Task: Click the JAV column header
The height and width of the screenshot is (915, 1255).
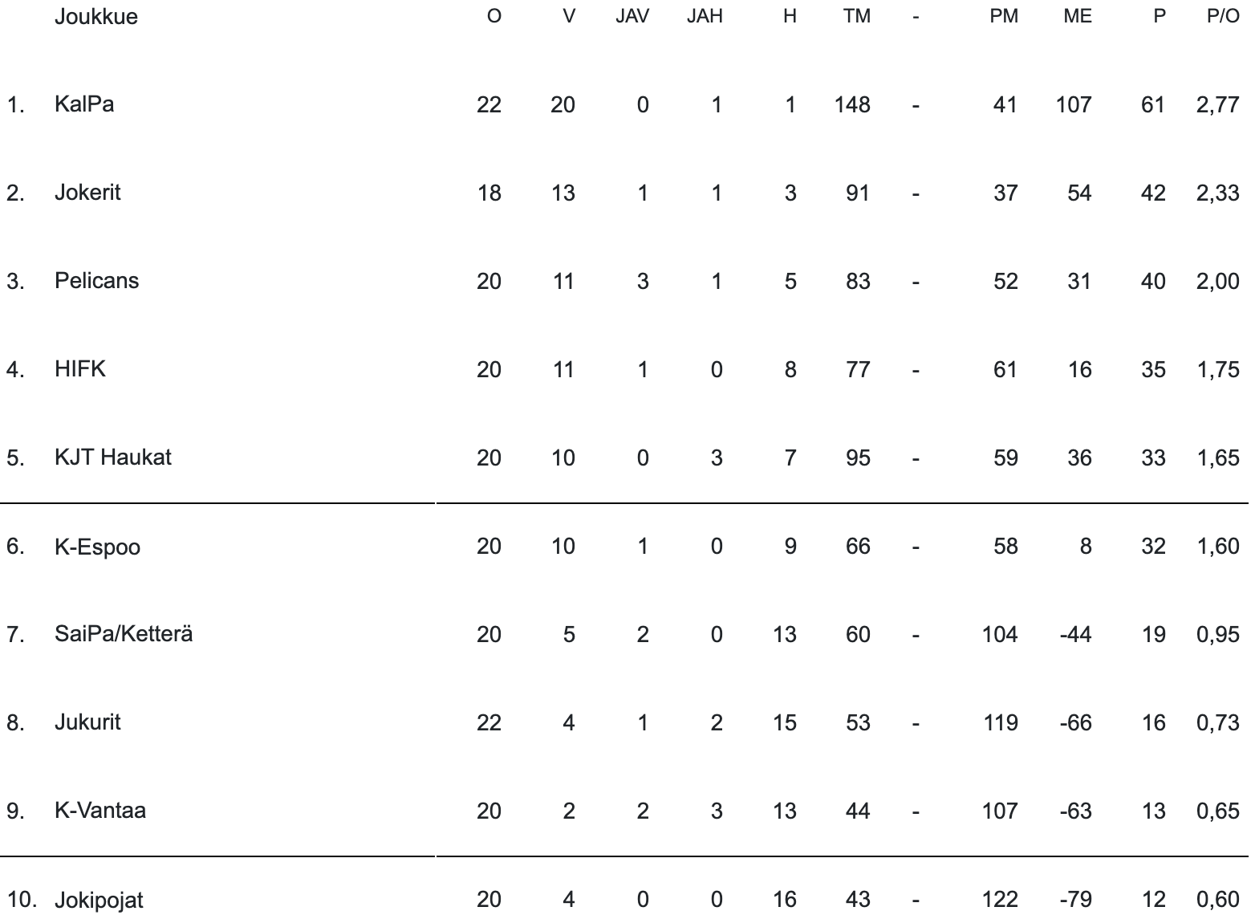Action: (x=632, y=17)
